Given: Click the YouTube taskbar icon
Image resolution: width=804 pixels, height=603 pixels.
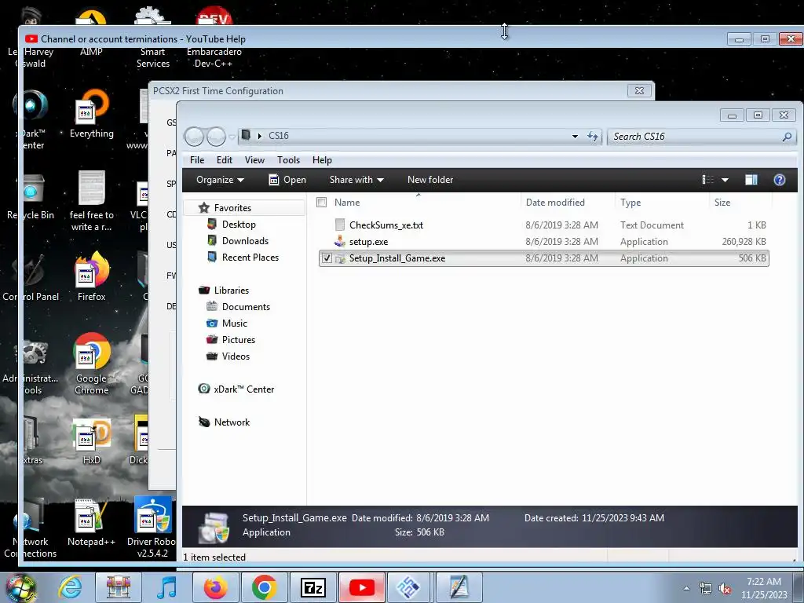Looking at the screenshot, I should [x=361, y=587].
